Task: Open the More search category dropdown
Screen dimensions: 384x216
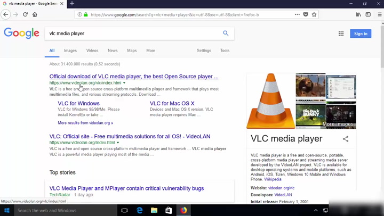Action: [150, 51]
